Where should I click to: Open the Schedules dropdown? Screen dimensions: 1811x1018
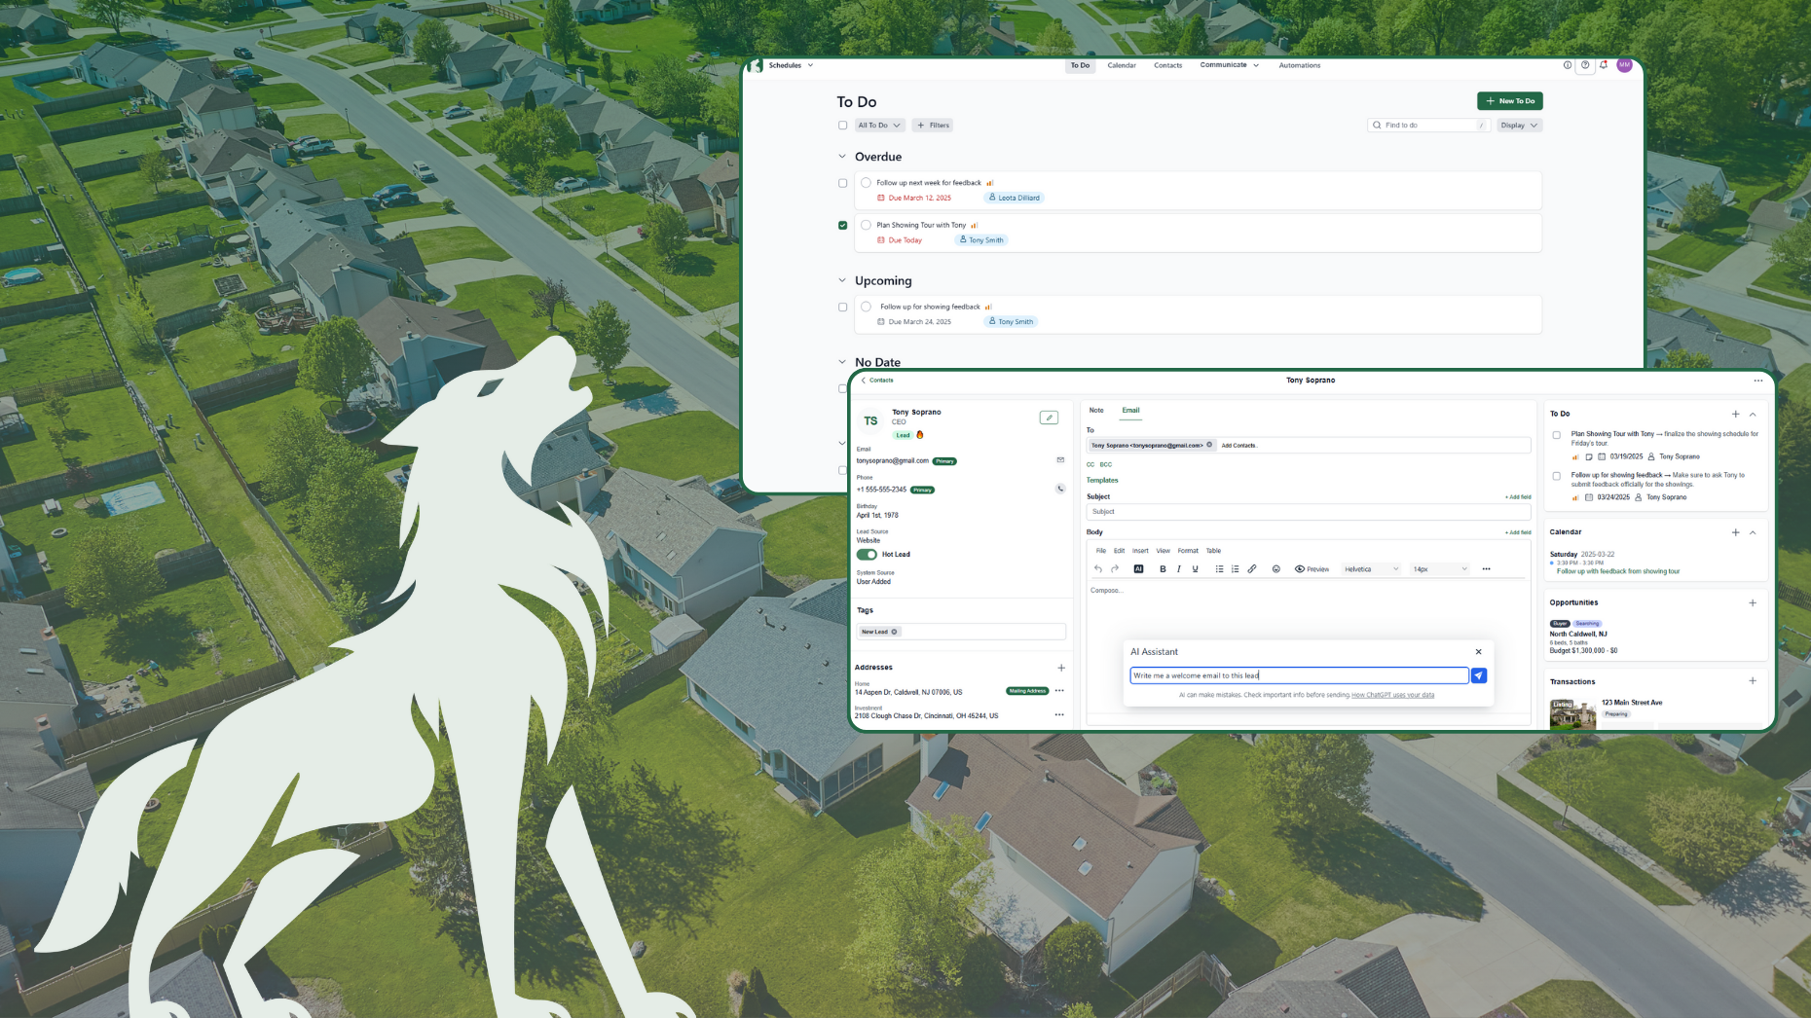click(x=791, y=65)
